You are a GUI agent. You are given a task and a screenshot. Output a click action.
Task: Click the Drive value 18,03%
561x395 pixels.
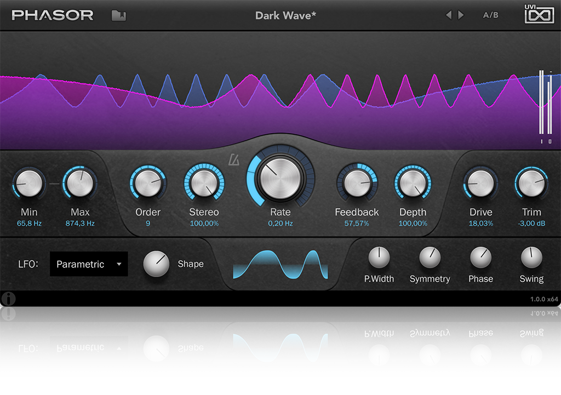tap(481, 224)
